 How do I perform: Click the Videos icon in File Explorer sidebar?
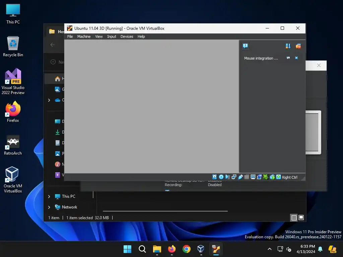pos(58,175)
